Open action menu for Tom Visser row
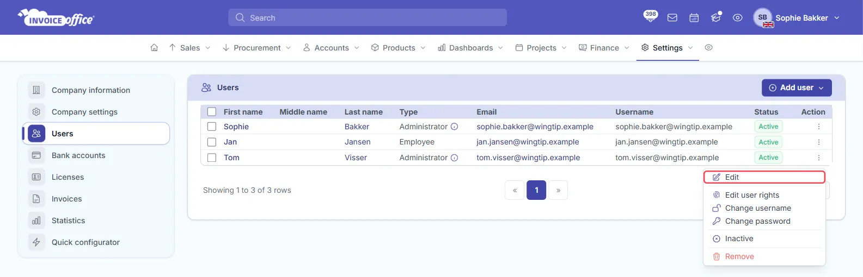The image size is (863, 277). 818,158
